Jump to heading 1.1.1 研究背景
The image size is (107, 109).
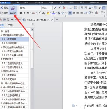(x=14, y=39)
